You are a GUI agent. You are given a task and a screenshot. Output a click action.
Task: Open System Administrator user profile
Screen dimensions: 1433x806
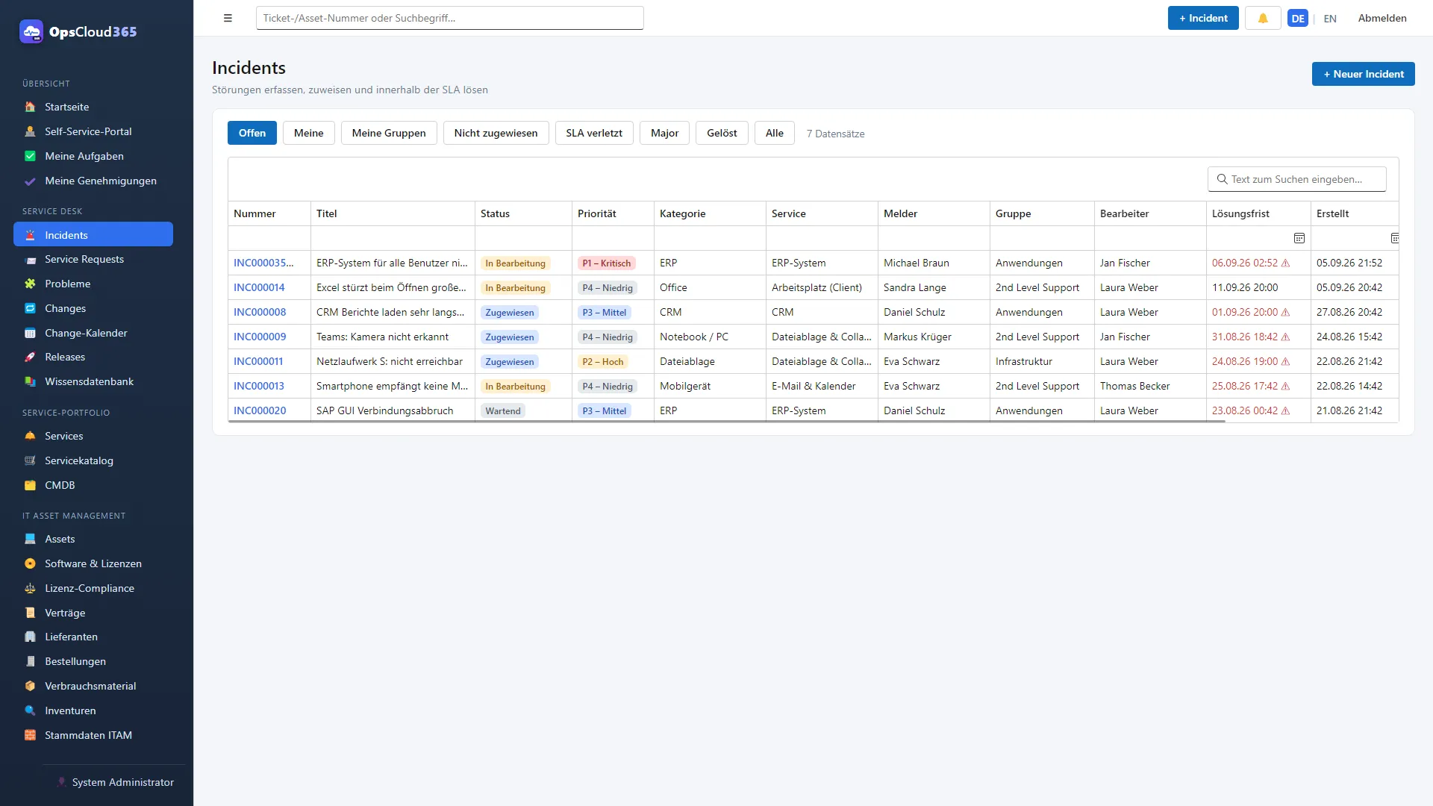[x=115, y=782]
